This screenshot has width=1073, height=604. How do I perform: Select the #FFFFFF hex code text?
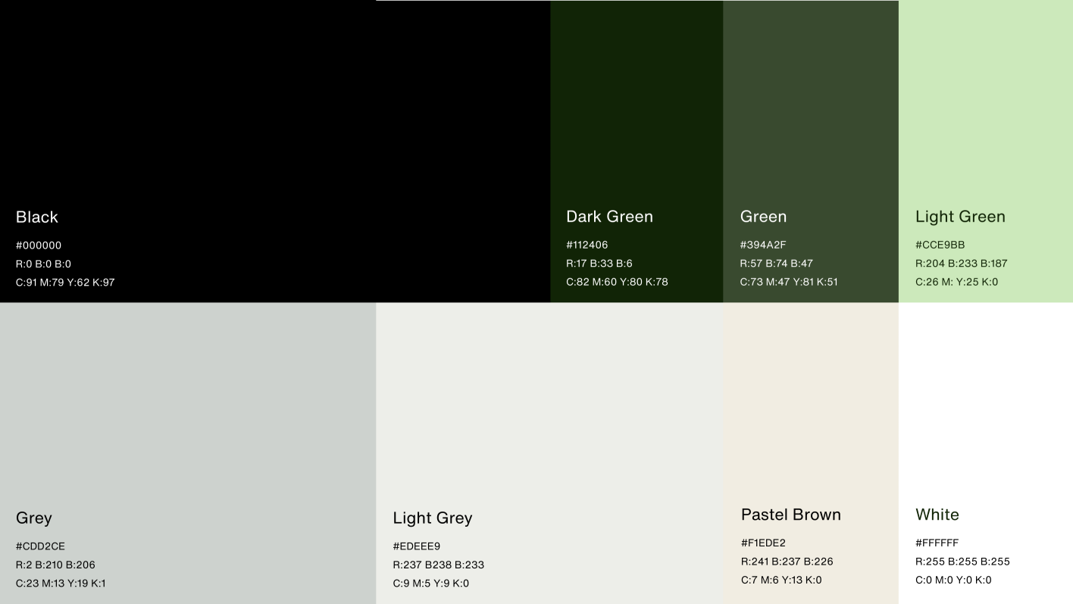[937, 543]
